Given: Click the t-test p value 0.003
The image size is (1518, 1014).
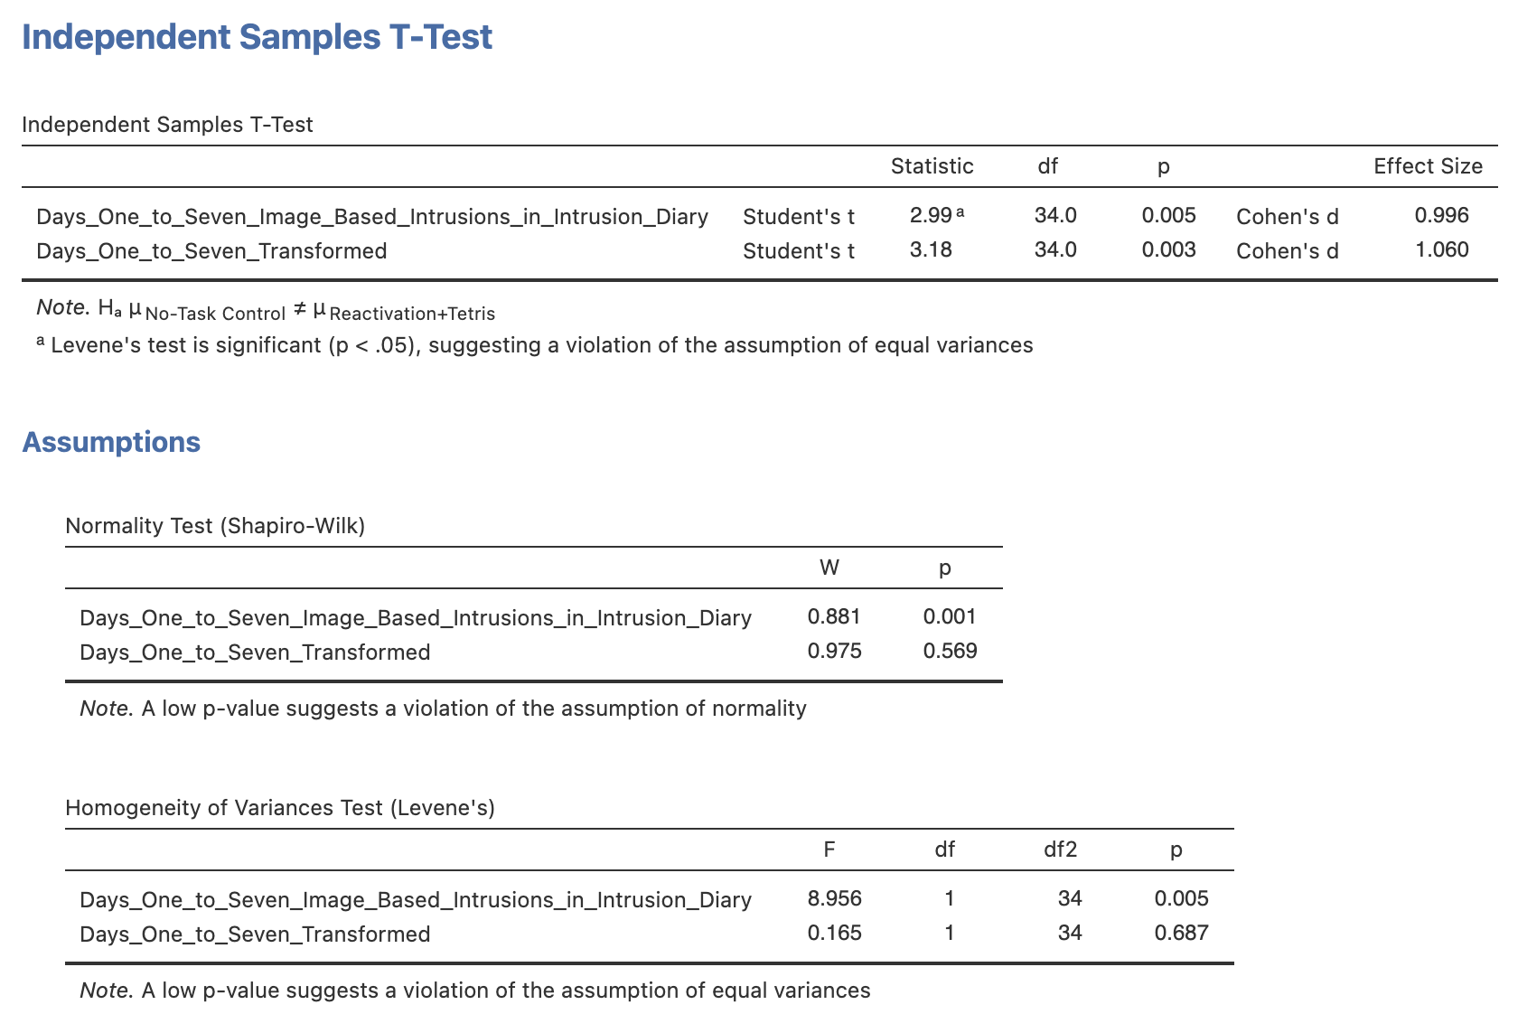Looking at the screenshot, I should [x=1168, y=249].
